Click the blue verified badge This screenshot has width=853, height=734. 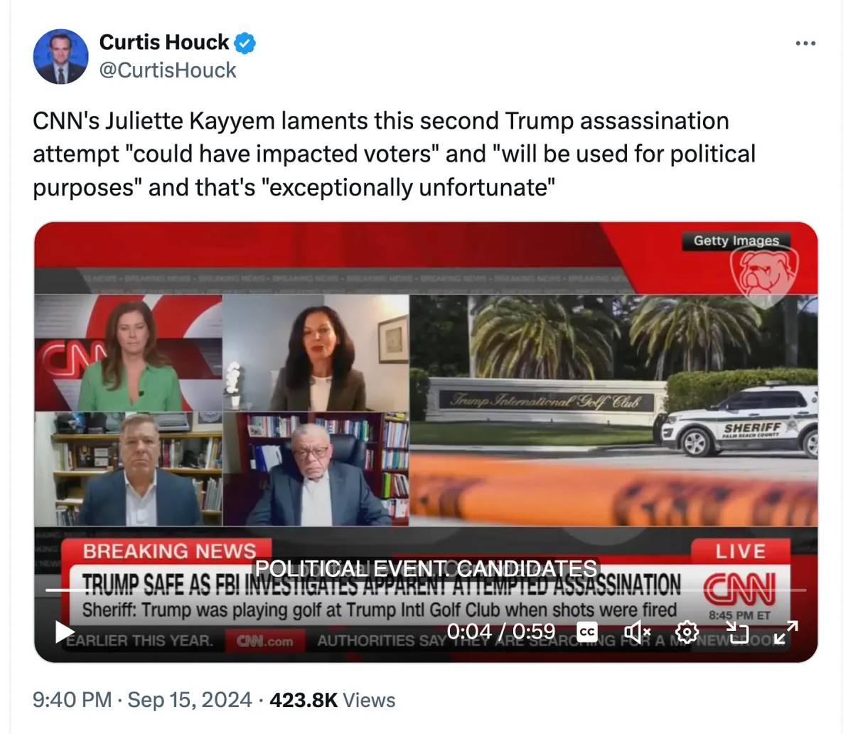pyautogui.click(x=245, y=43)
